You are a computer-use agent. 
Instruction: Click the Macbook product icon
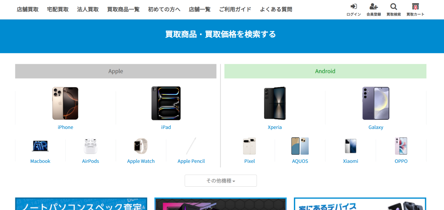40,146
